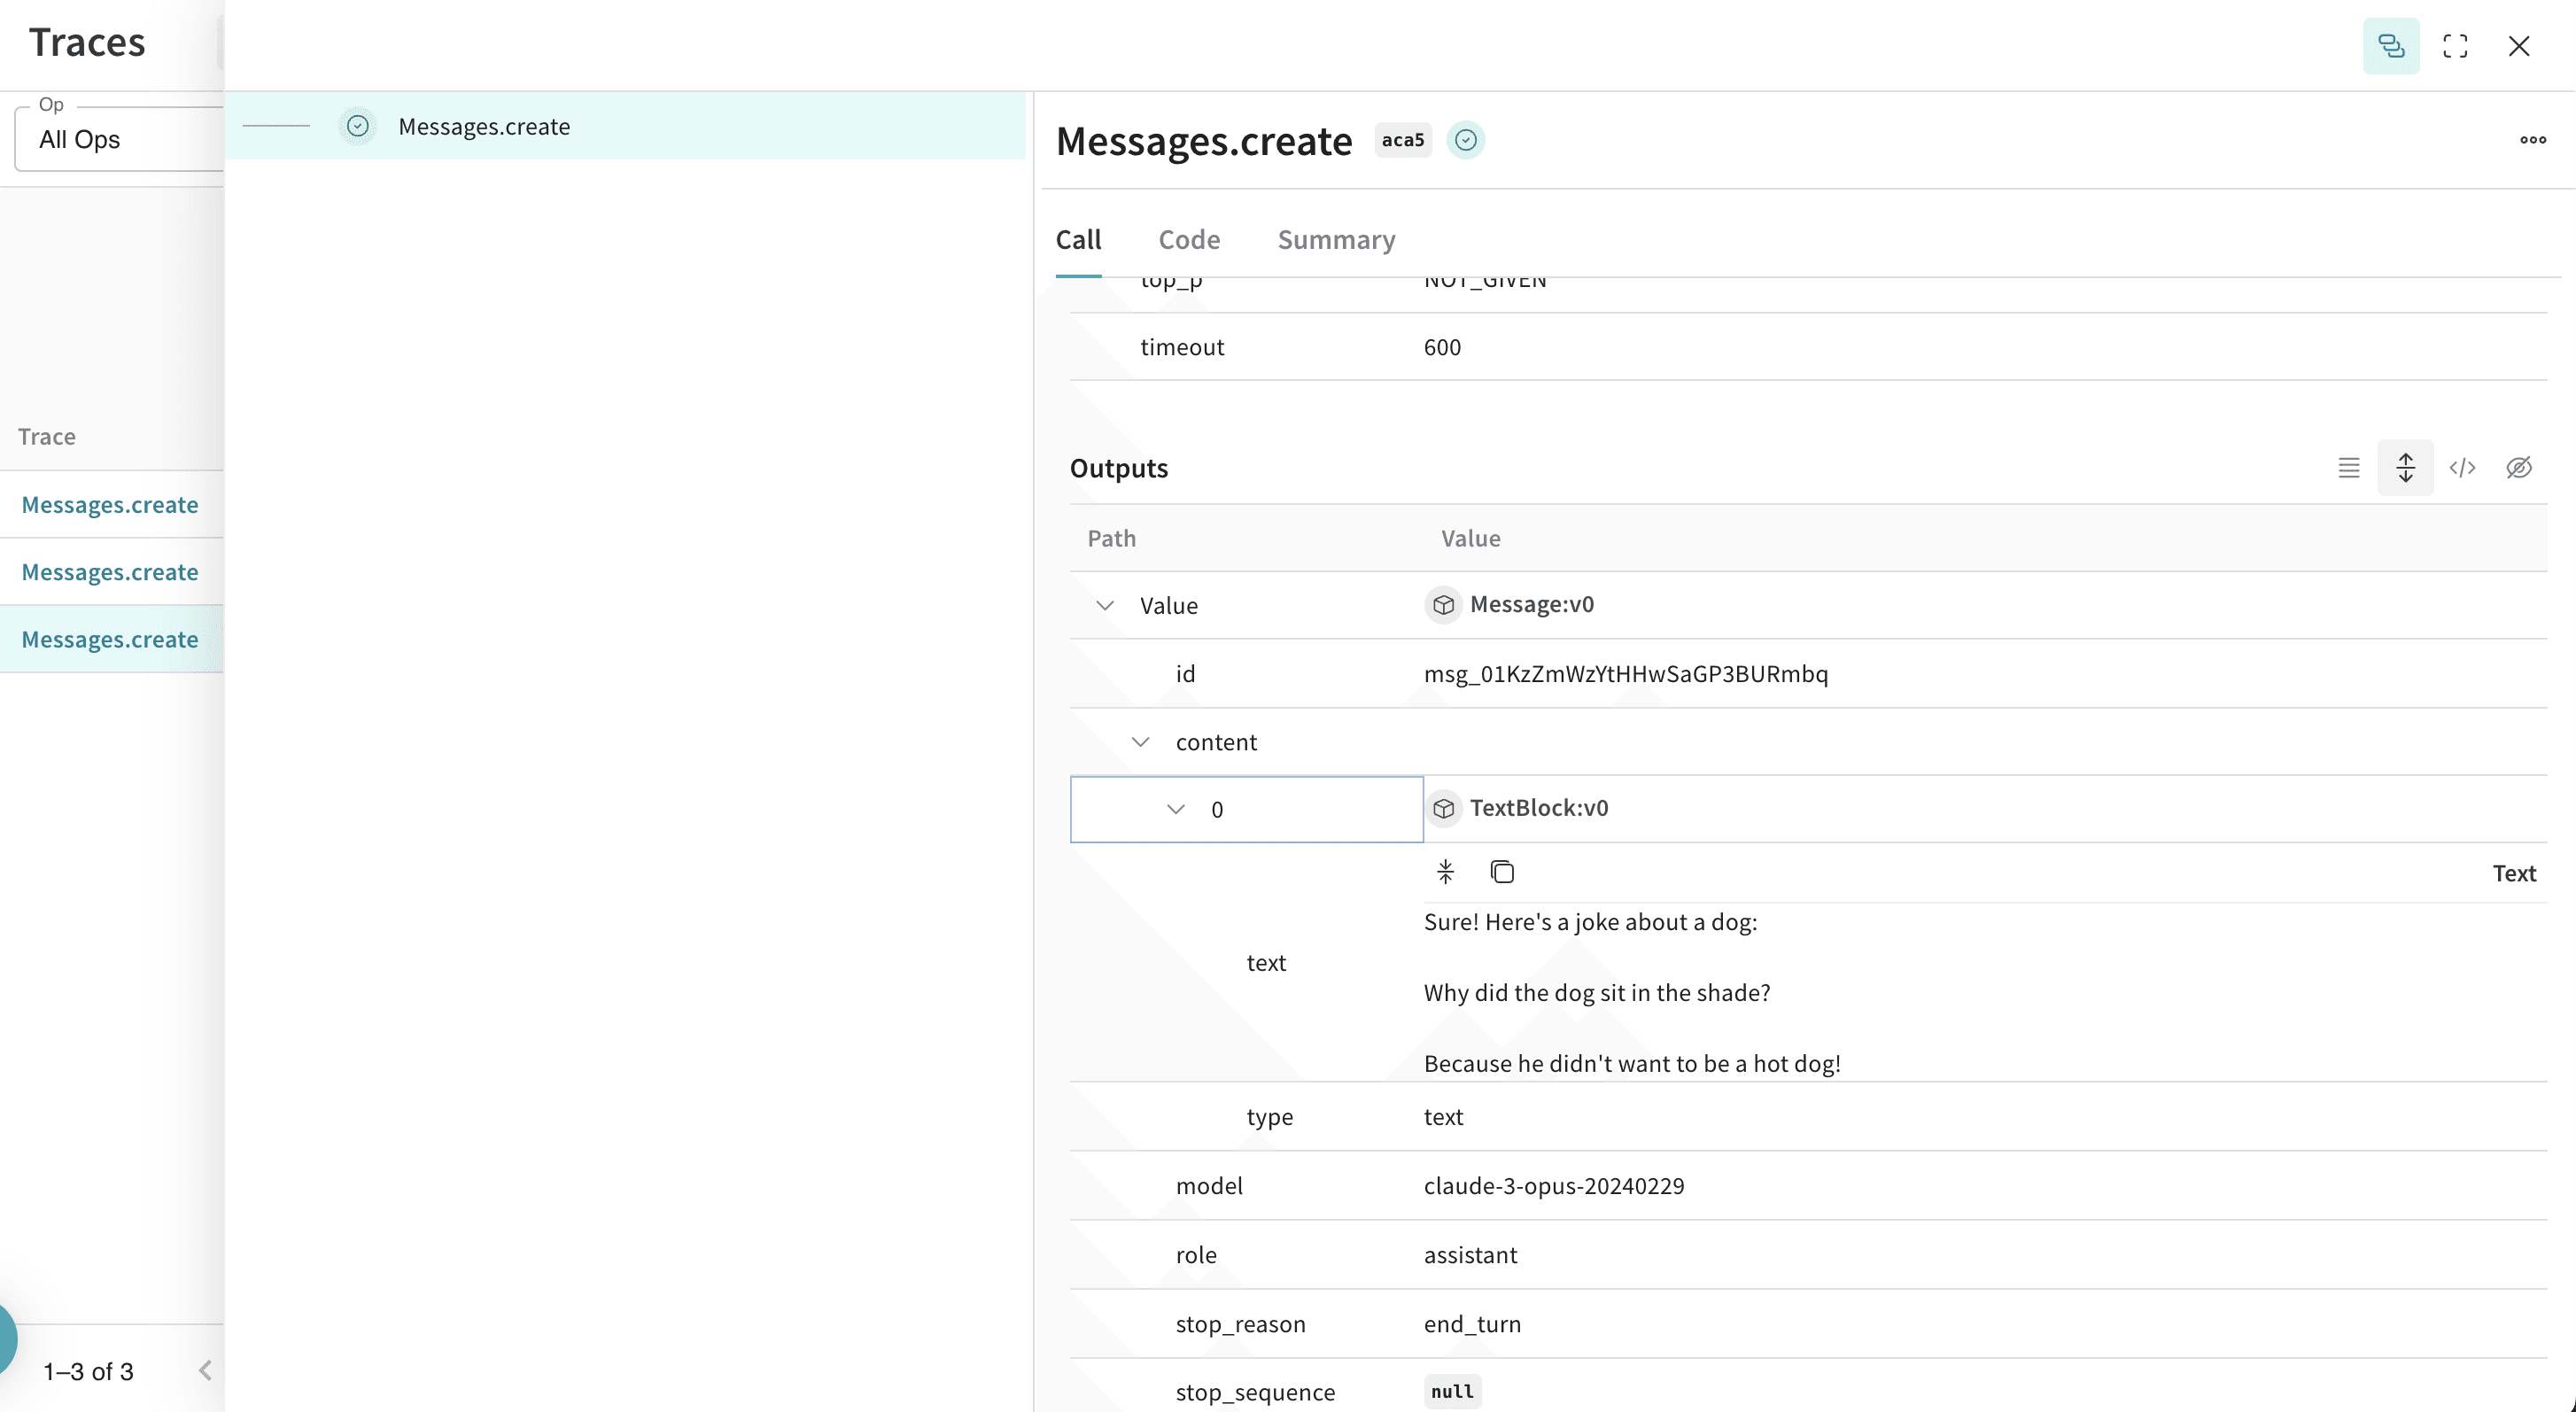The width and height of the screenshot is (2576, 1412).
Task: Click the timeout path label
Action: coord(1182,347)
